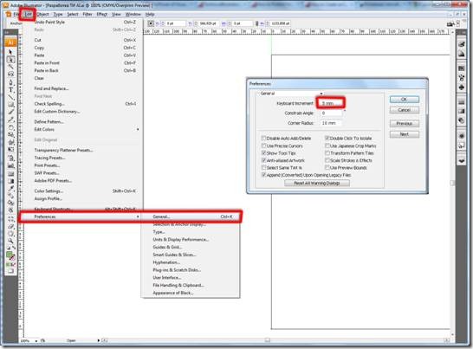This screenshot has height=349, width=473.
Task: Open the Select menu
Action: [x=73, y=14]
